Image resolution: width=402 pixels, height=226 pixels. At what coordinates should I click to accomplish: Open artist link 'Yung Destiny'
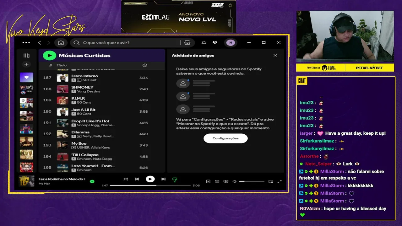point(89,91)
